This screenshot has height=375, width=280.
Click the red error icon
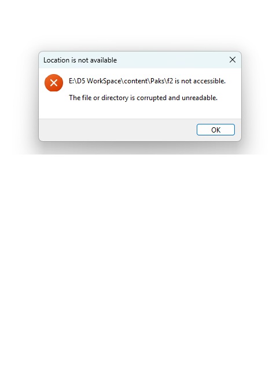(x=54, y=83)
